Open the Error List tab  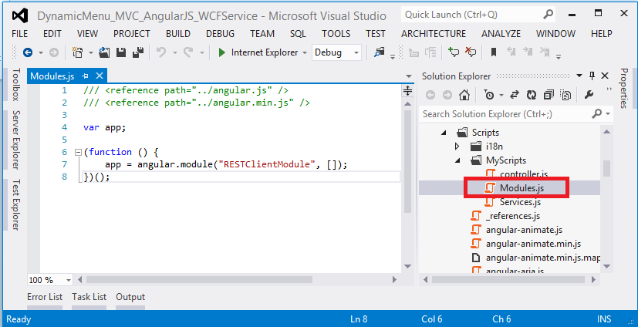(45, 297)
